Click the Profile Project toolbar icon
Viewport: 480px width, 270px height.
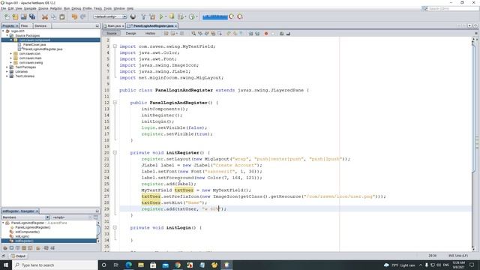click(192, 16)
